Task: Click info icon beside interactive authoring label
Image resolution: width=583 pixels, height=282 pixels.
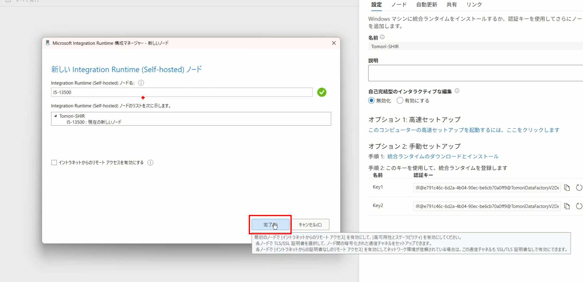Action: coord(457,91)
